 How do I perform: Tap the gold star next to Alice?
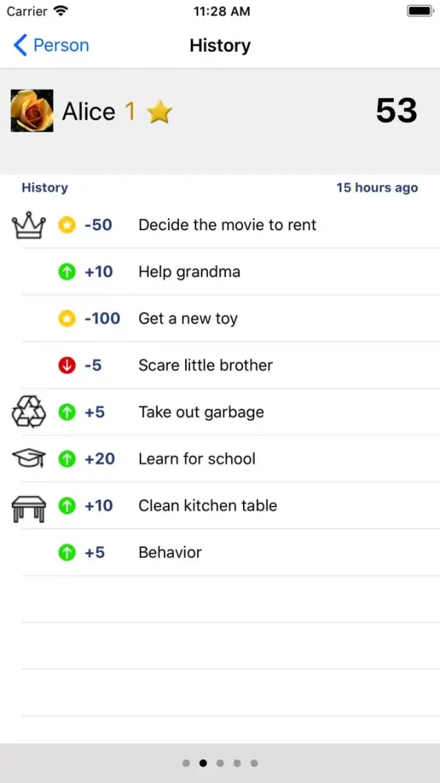(x=159, y=112)
